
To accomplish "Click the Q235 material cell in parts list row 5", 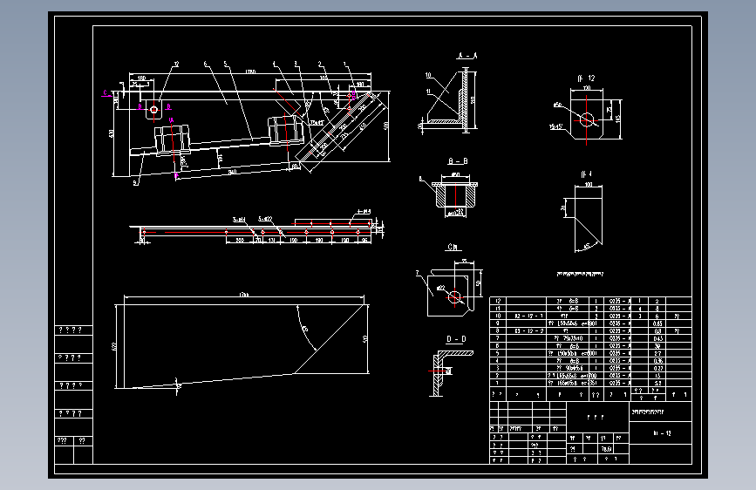I will click(x=618, y=353).
